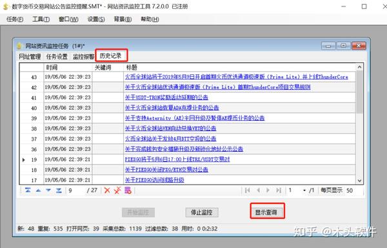Close the inner monitoring task window
387x248 pixels.
359,46
